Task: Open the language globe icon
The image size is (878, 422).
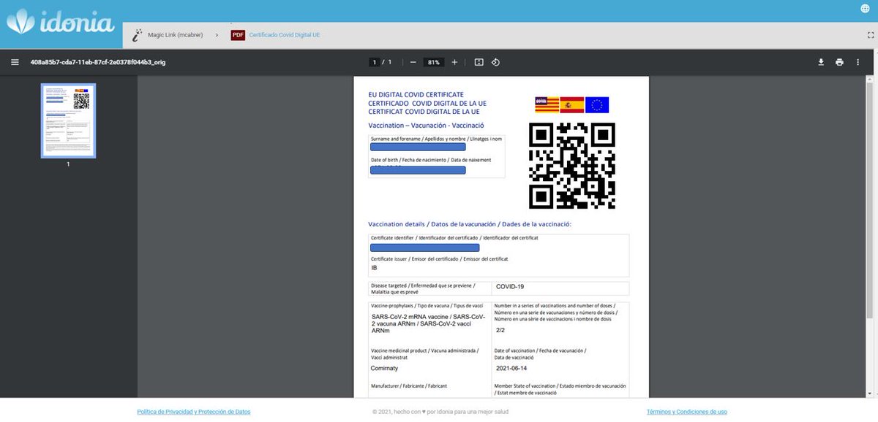Action: click(864, 9)
